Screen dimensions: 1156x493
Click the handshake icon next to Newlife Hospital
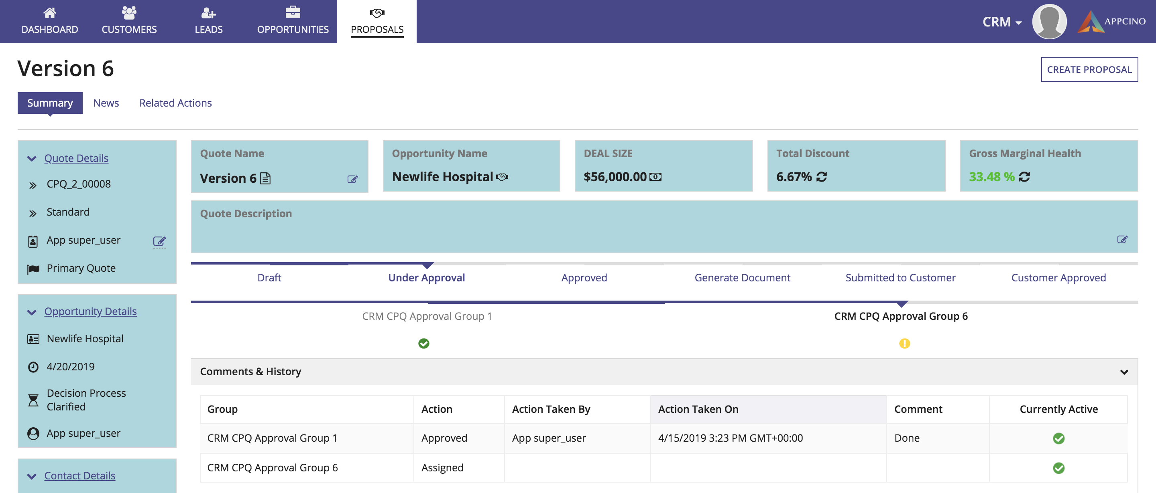(x=502, y=177)
